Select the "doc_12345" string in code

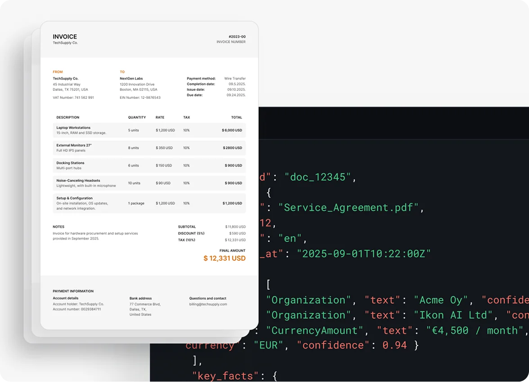318,177
